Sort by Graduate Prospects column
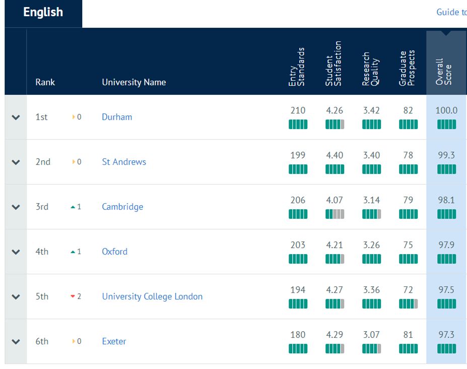This screenshot has width=467, height=369. [x=407, y=68]
